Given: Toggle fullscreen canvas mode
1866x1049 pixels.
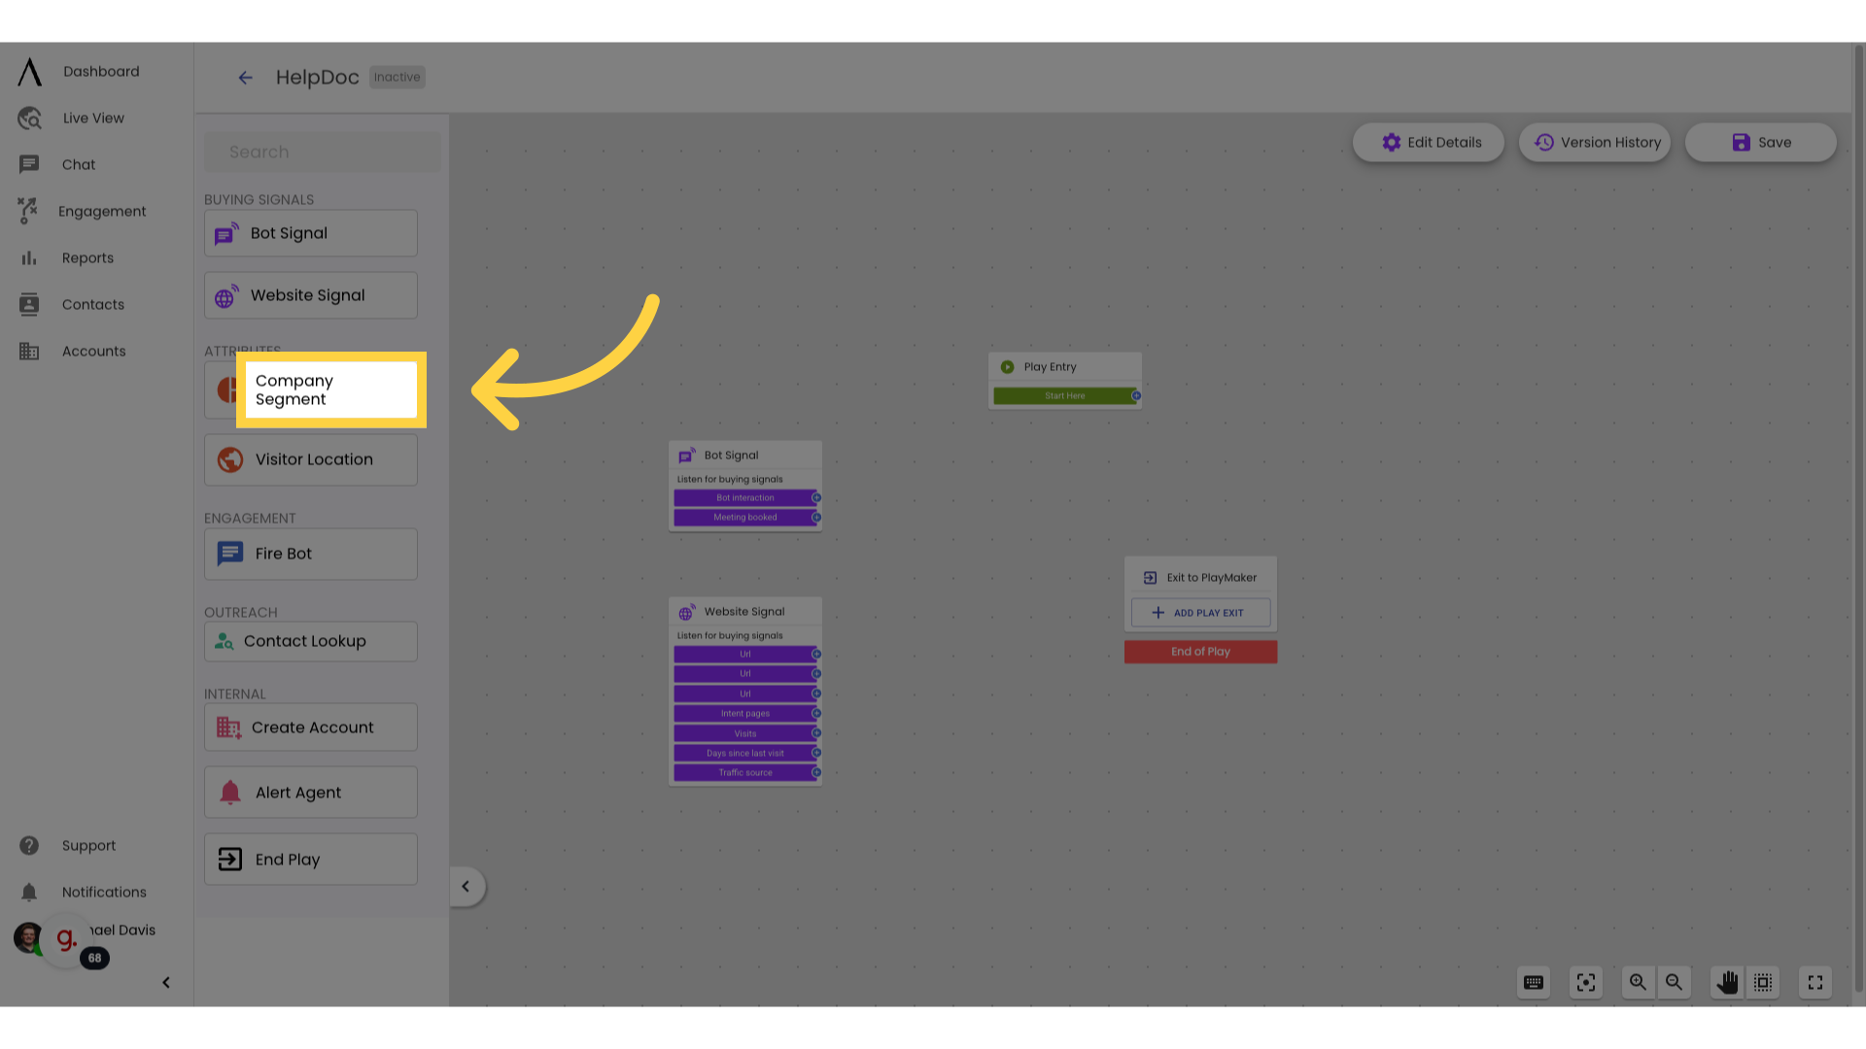Looking at the screenshot, I should coord(1815,983).
